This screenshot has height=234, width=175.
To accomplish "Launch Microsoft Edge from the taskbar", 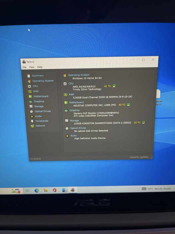I will point(37,191).
